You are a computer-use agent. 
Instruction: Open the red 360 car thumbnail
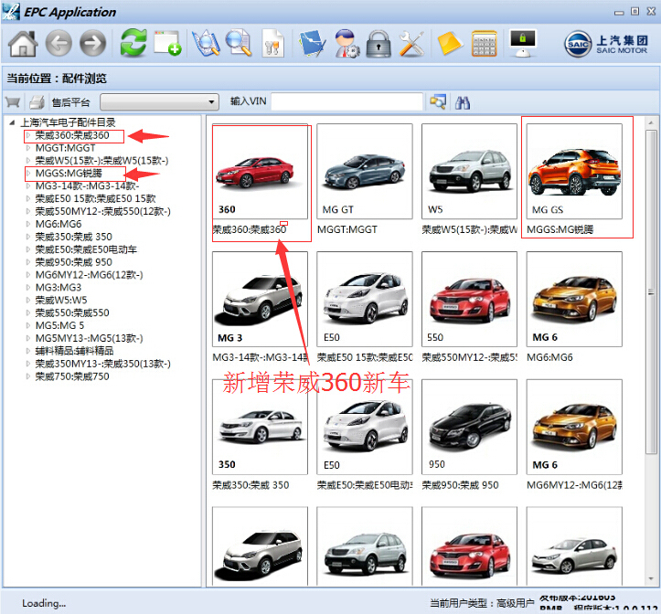pyautogui.click(x=260, y=171)
